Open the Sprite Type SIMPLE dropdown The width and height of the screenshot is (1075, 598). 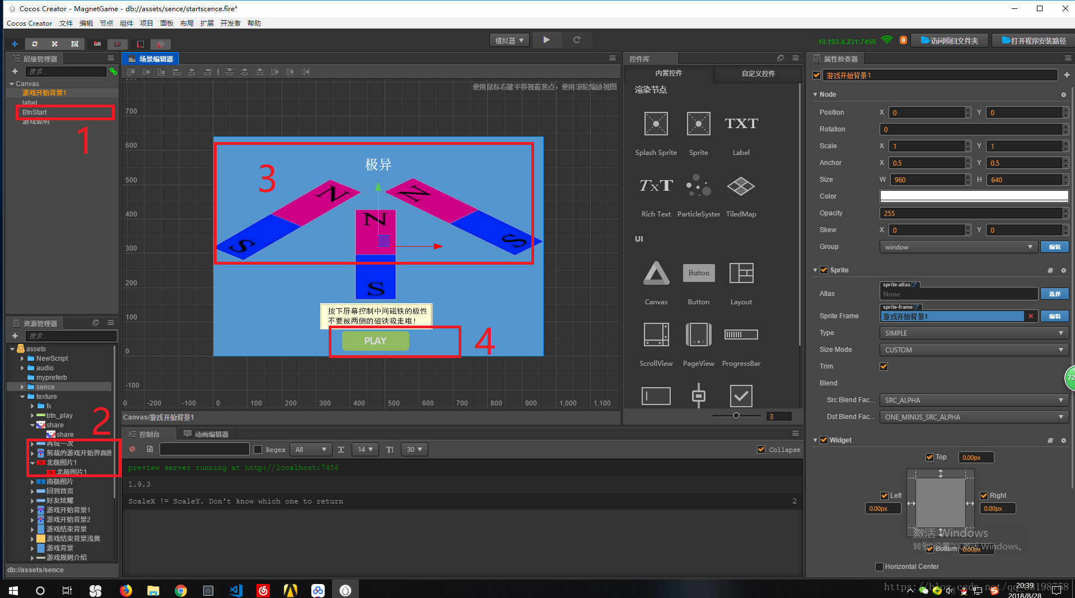(x=974, y=333)
